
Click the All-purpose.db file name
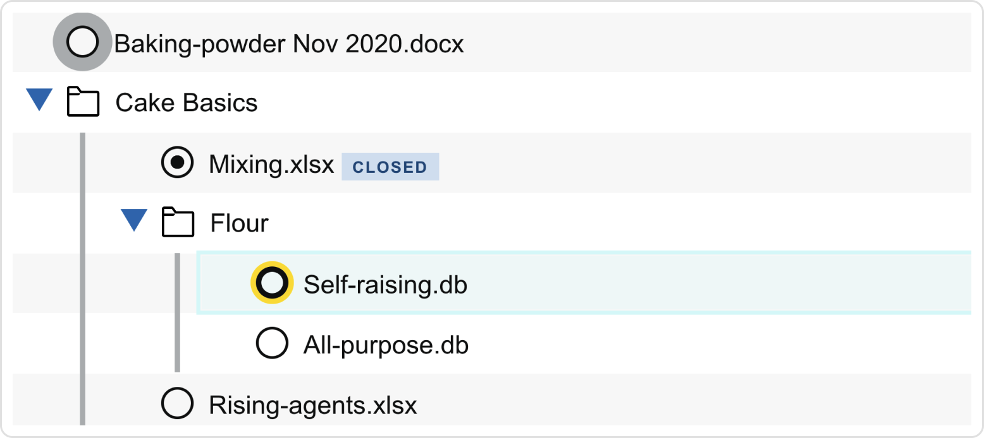[x=386, y=345]
